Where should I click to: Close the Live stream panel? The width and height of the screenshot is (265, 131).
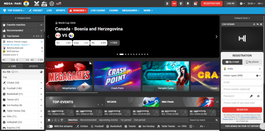[261, 24]
